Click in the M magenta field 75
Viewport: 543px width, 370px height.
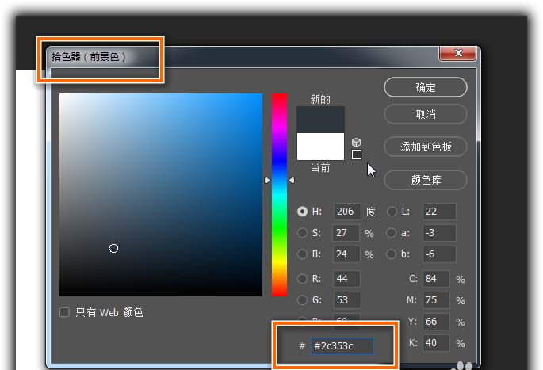click(436, 299)
